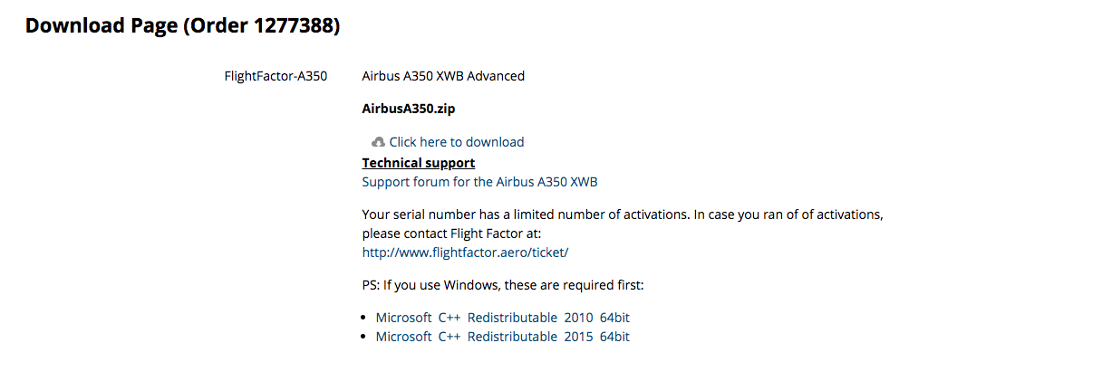The image size is (1102, 381).
Task: Click the 'PS:' prefix of the Windows note
Action: tap(371, 285)
